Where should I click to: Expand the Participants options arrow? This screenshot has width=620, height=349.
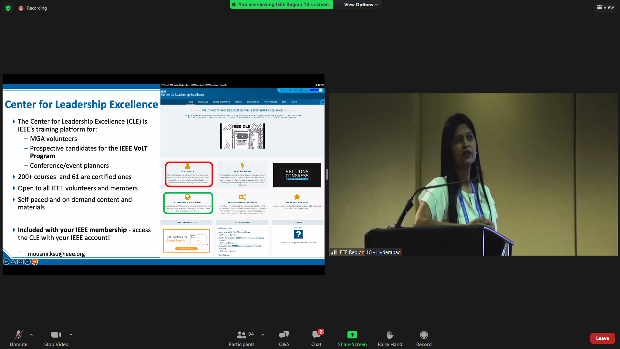pos(263,335)
